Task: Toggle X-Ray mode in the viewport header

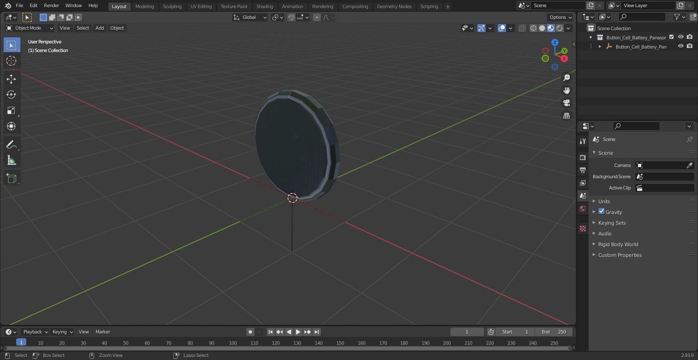Action: tap(522, 28)
